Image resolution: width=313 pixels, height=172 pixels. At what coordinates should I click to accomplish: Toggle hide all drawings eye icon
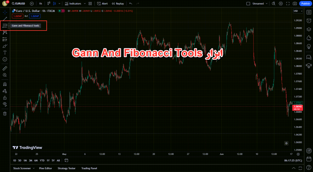point(5,104)
